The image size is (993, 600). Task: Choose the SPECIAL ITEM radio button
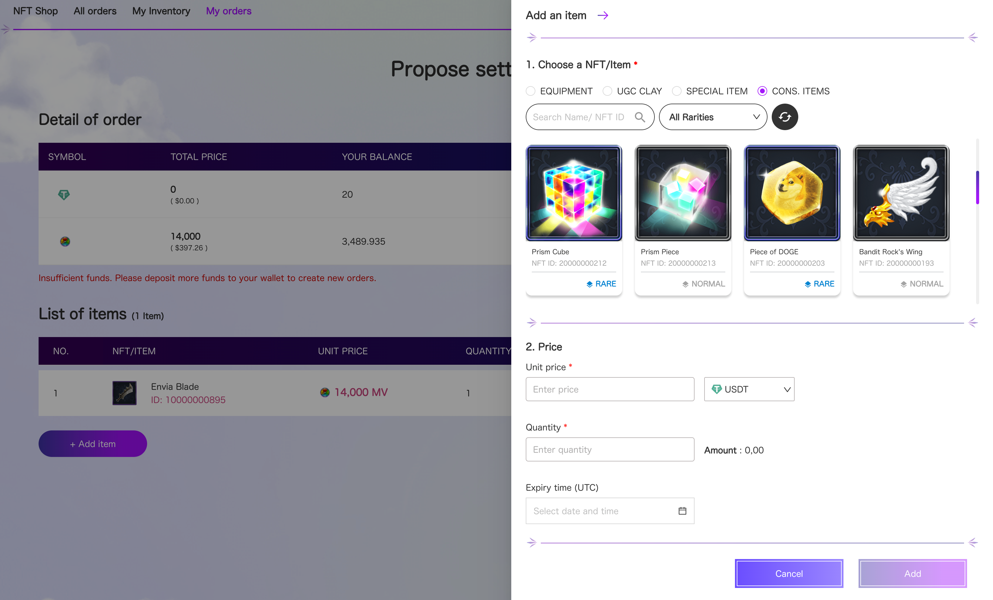(x=677, y=91)
